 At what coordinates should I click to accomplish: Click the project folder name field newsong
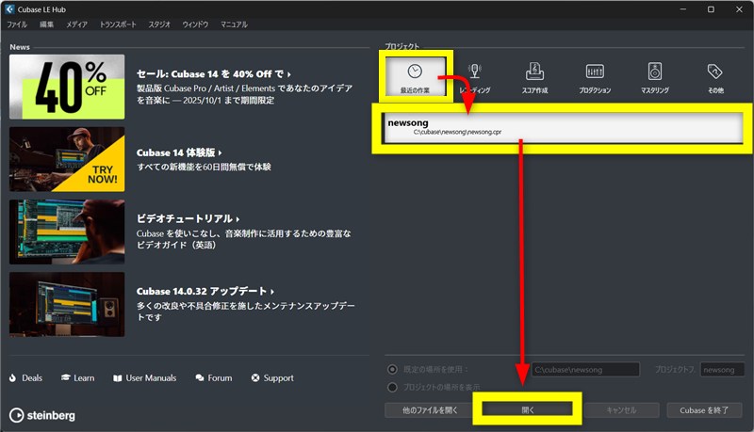click(722, 370)
